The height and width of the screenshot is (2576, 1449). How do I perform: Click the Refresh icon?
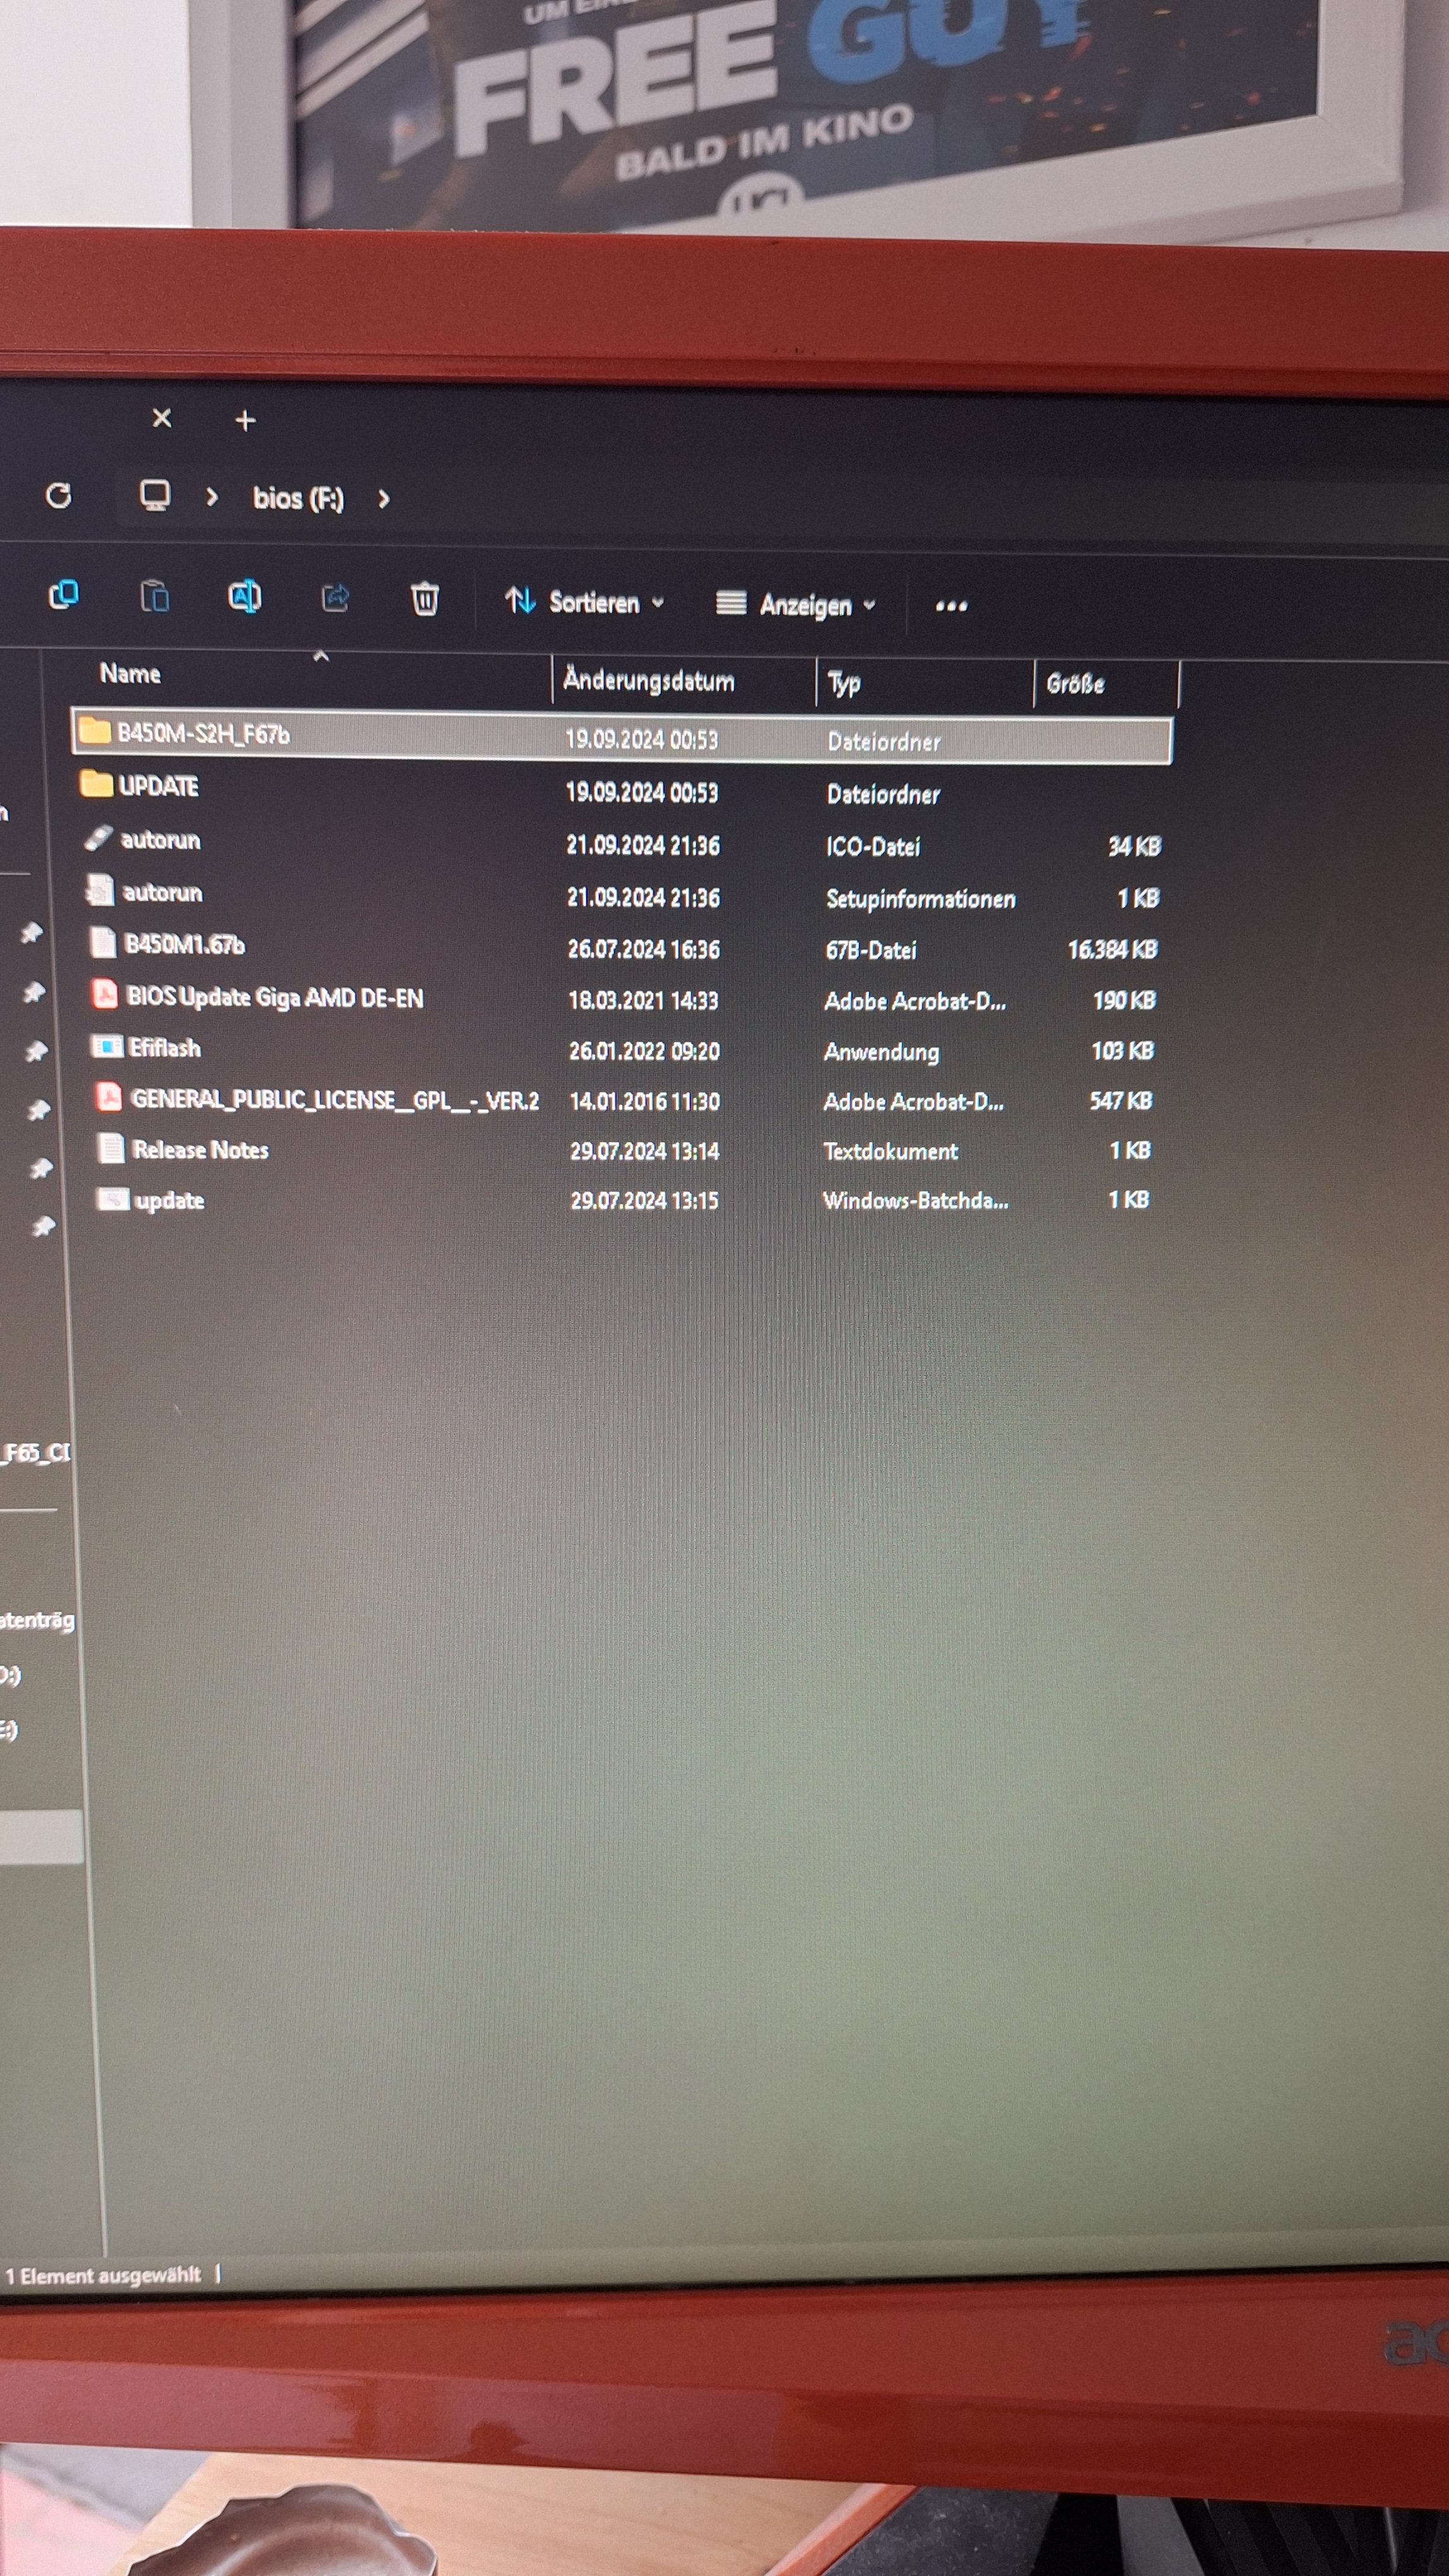[x=59, y=495]
